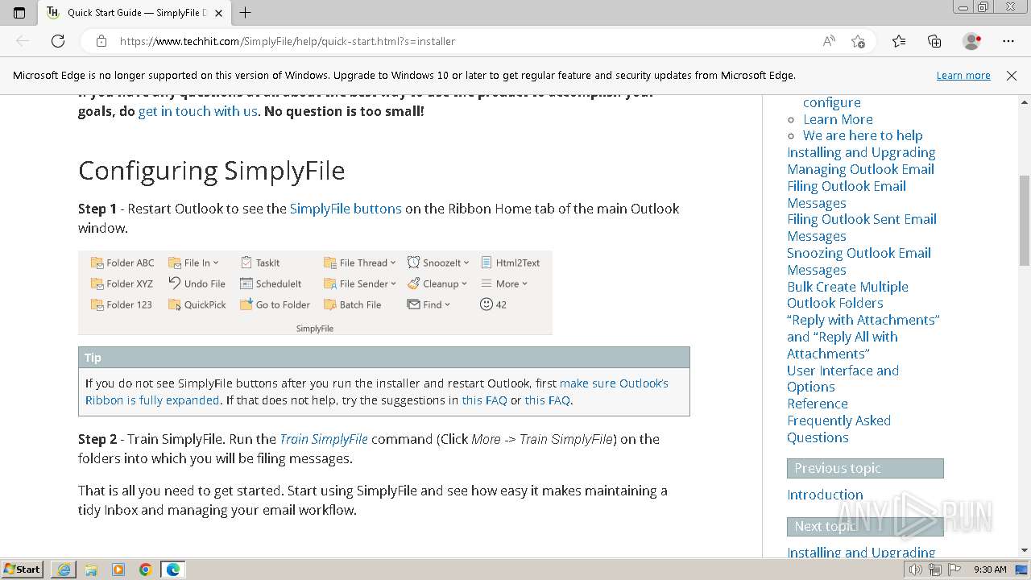
Task: Open Reply with Attachments topic link
Action: pyautogui.click(x=863, y=337)
